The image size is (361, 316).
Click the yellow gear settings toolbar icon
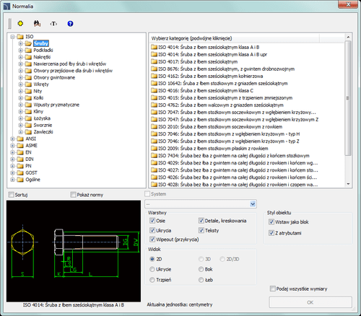[20, 23]
